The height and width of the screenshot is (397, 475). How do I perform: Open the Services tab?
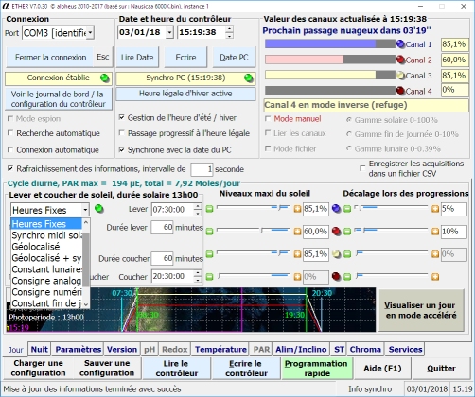pos(405,349)
